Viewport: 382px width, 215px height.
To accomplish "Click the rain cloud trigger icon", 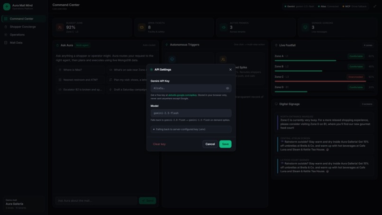I will (172, 59).
